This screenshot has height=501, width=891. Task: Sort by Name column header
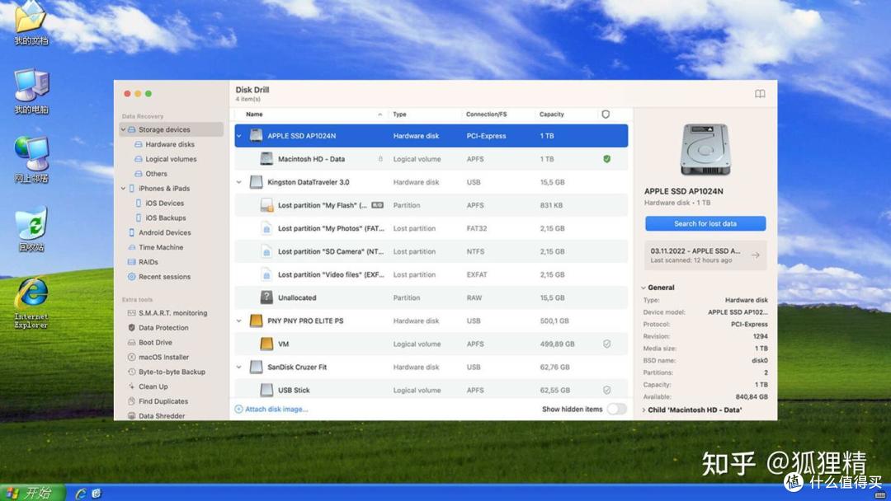pos(254,114)
